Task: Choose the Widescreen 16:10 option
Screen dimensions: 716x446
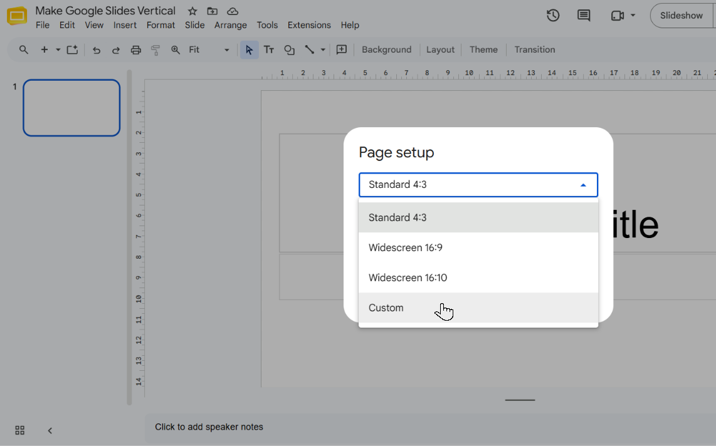Action: (478, 277)
